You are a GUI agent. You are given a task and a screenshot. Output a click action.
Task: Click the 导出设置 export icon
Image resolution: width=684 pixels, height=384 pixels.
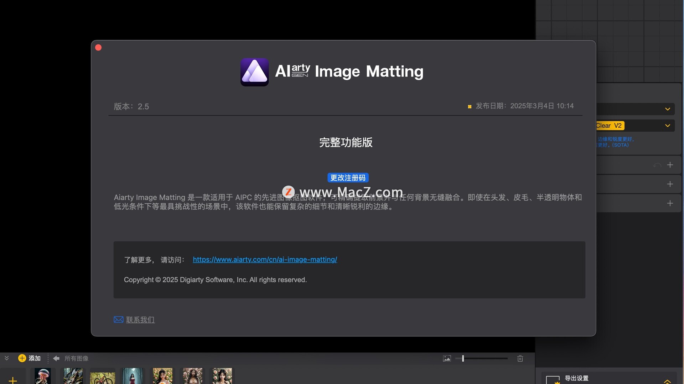click(553, 380)
